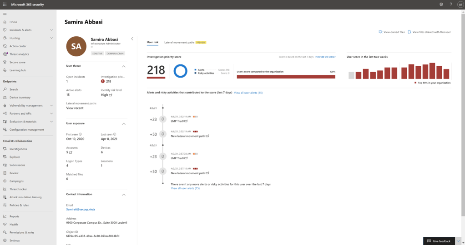Viewport: 465px width, 245px height.
Task: Collapse the User threat section
Action: point(124,66)
